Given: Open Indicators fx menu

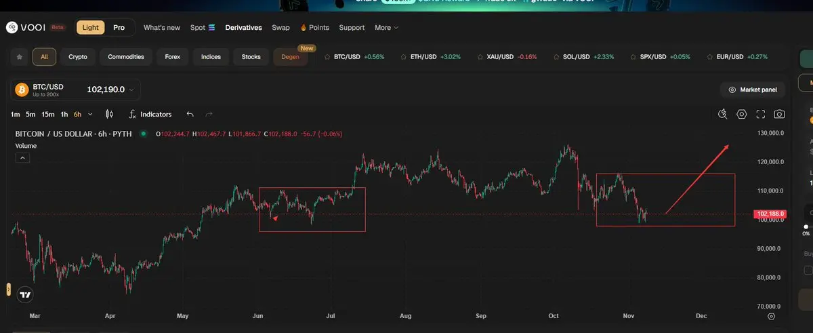Looking at the screenshot, I should click(x=150, y=114).
